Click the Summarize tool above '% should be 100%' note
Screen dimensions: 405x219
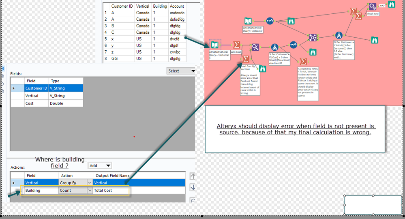tap(303, 62)
